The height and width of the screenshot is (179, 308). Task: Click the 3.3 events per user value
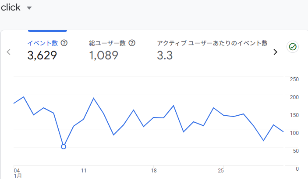coord(165,55)
